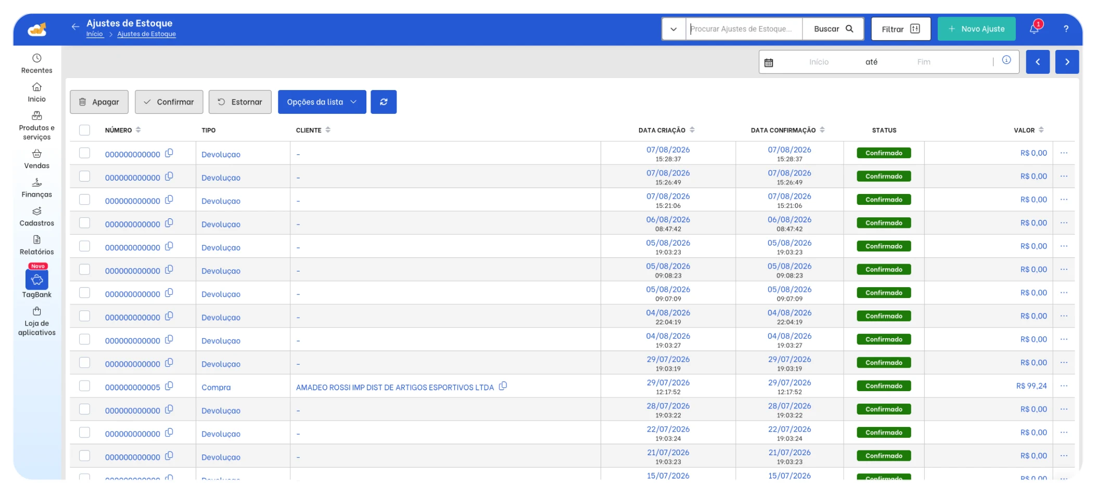Click the Ajustes de Estoque breadcrumb link
Screen dimensions: 1096x492
[147, 34]
